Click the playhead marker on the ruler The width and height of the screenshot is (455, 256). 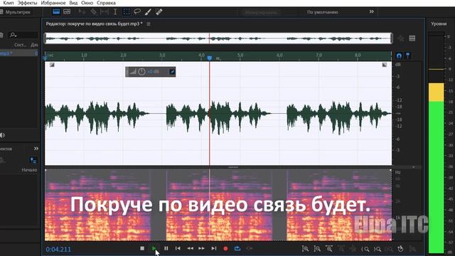pos(210,58)
